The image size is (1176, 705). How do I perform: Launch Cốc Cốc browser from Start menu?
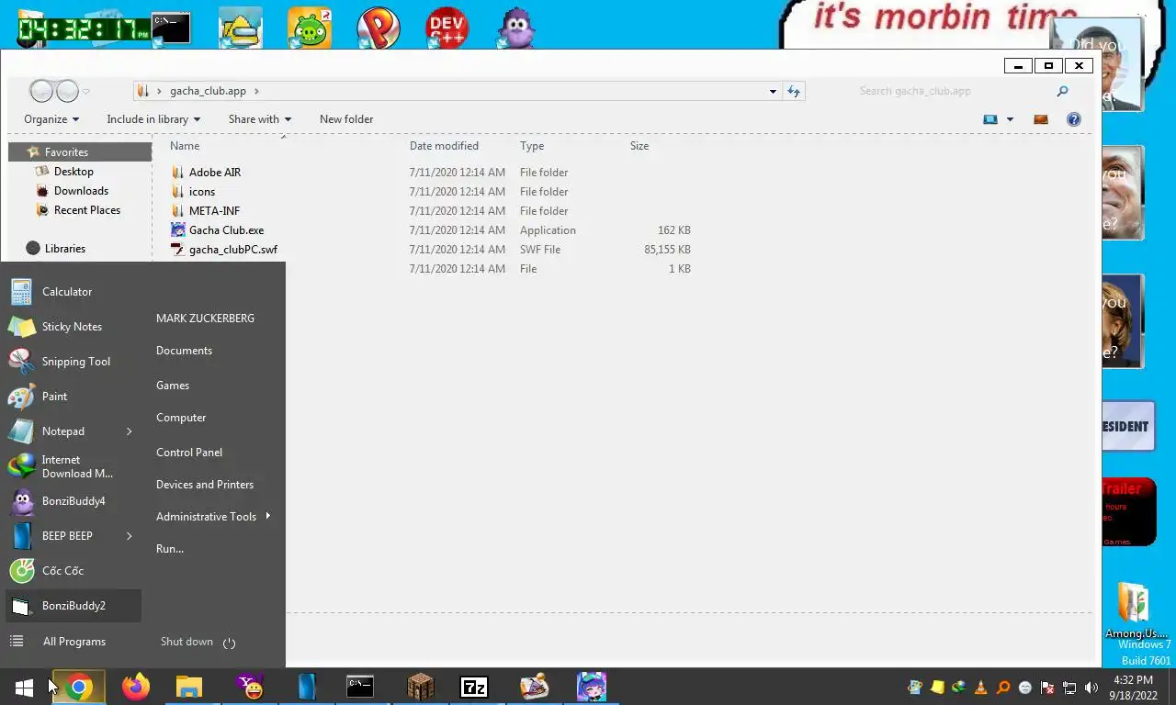72,571
